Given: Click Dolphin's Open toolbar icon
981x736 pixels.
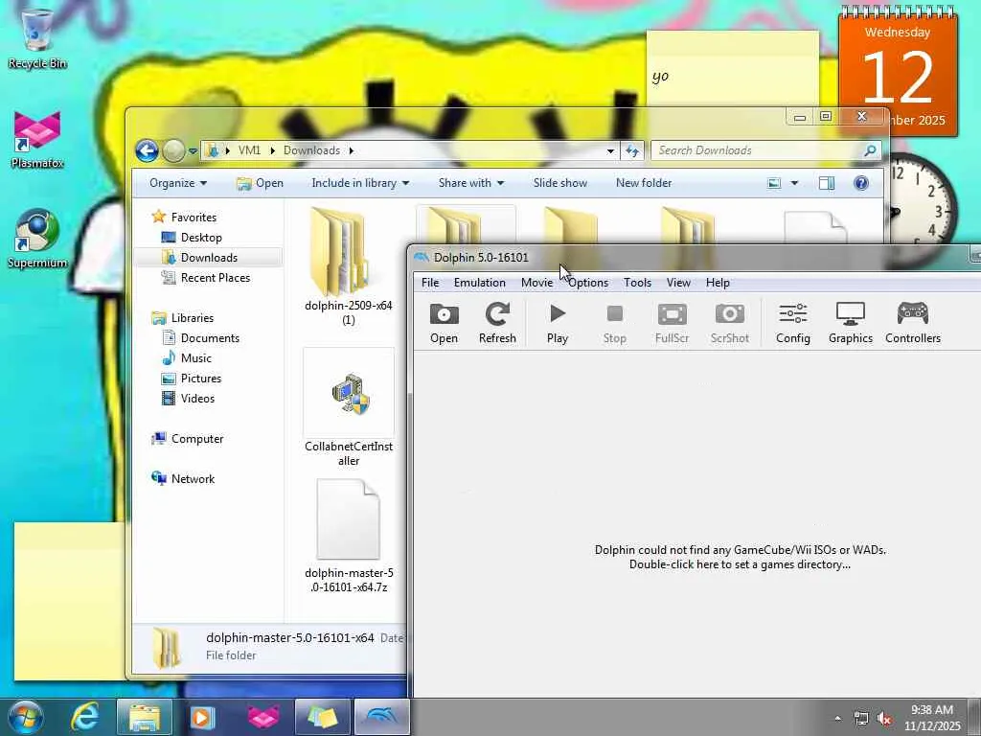Looking at the screenshot, I should point(444,323).
